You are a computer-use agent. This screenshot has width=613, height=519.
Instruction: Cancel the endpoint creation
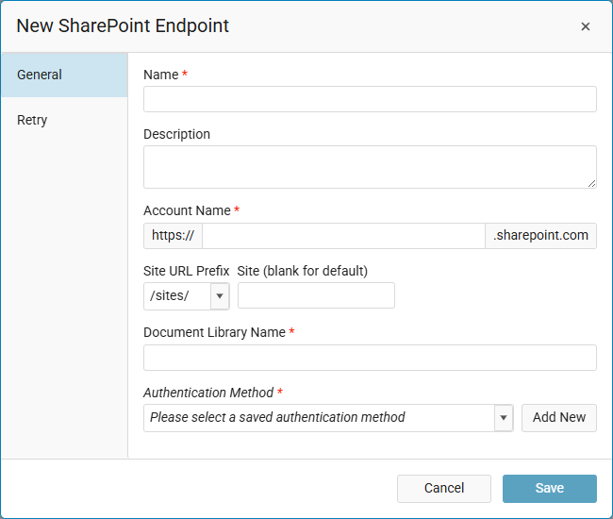(444, 489)
